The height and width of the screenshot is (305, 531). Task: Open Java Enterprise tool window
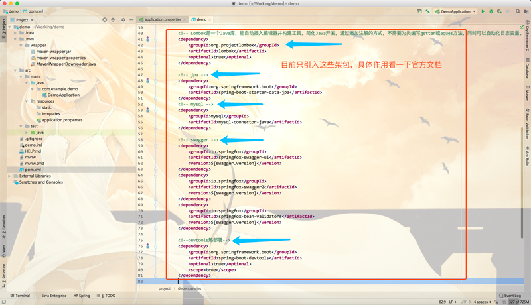[x=54, y=296]
